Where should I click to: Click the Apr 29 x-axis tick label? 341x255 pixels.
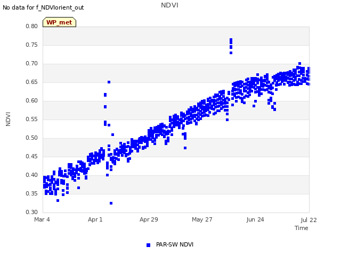[149, 219]
